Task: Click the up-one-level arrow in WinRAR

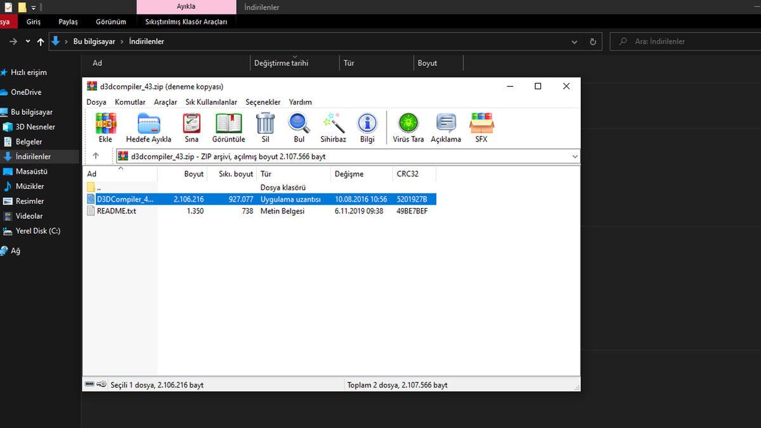Action: click(x=96, y=156)
